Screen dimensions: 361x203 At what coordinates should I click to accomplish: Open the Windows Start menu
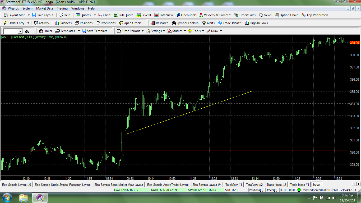[7, 198]
